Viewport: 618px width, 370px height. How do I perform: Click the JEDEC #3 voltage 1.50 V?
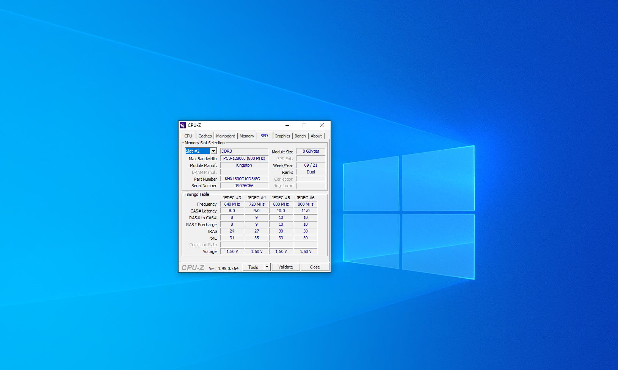point(232,251)
